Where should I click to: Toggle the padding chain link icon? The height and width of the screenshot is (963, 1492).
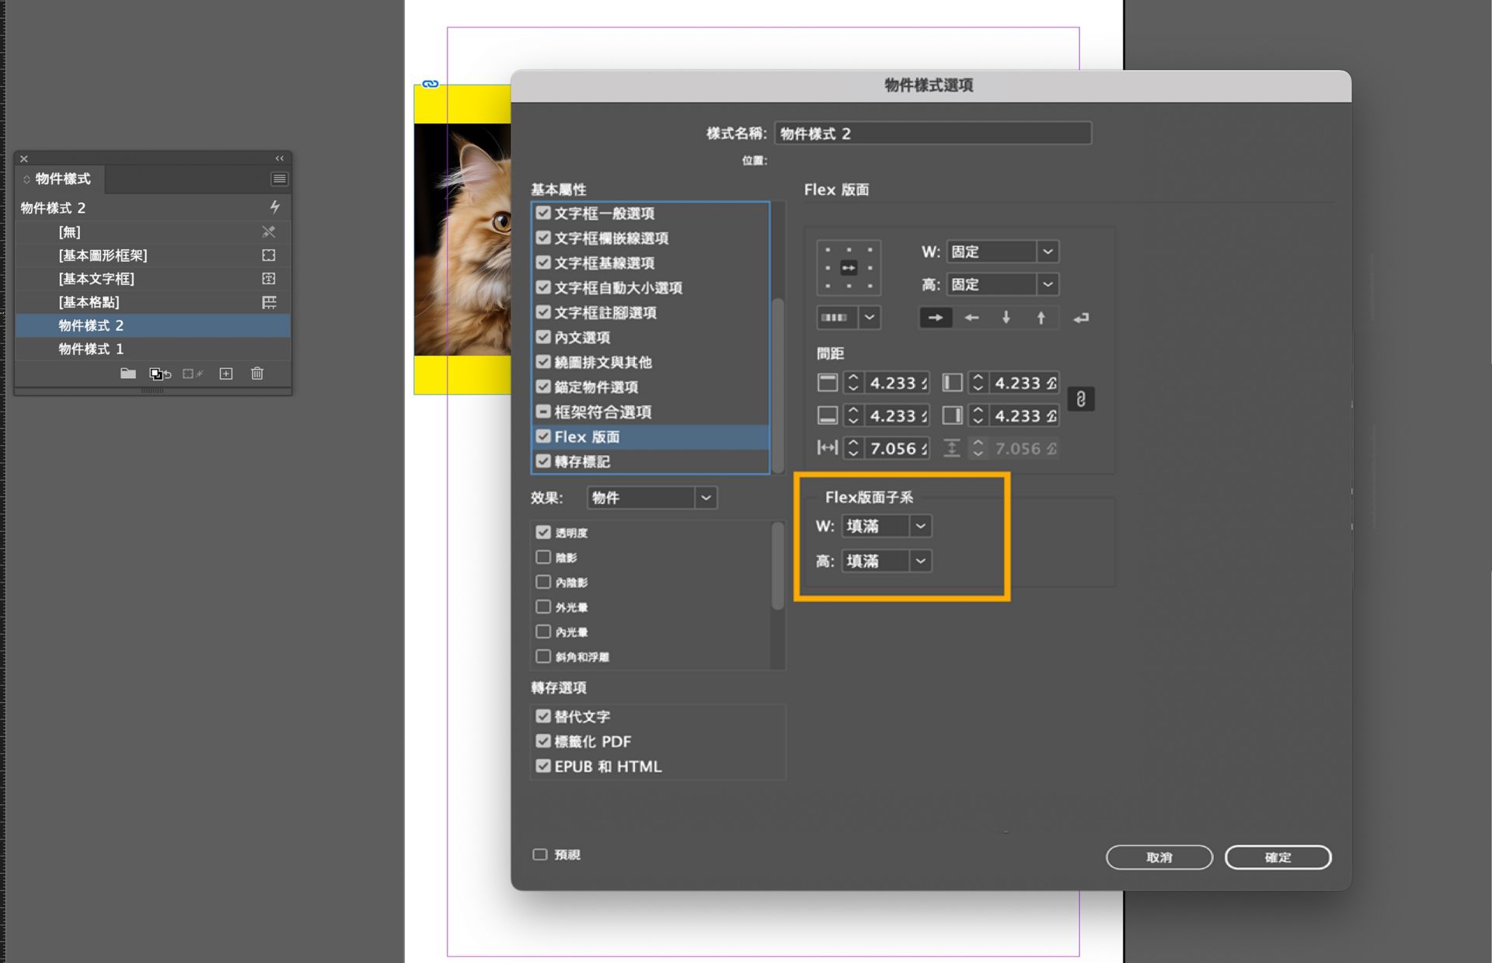pyautogui.click(x=1081, y=399)
